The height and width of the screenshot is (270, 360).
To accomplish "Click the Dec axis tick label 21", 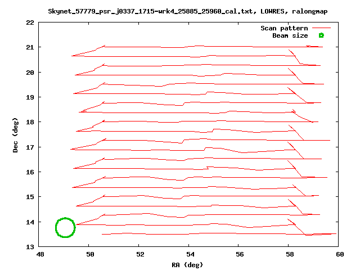I will tap(30, 47).
